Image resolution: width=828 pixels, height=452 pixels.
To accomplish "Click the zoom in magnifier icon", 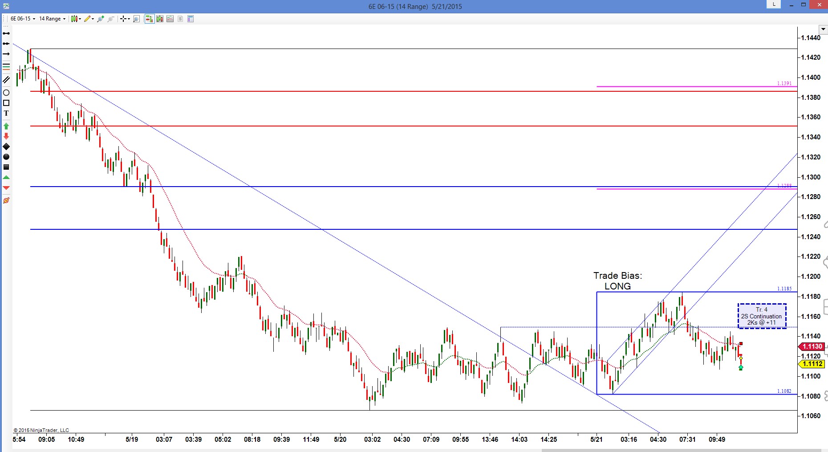I will 101,19.
